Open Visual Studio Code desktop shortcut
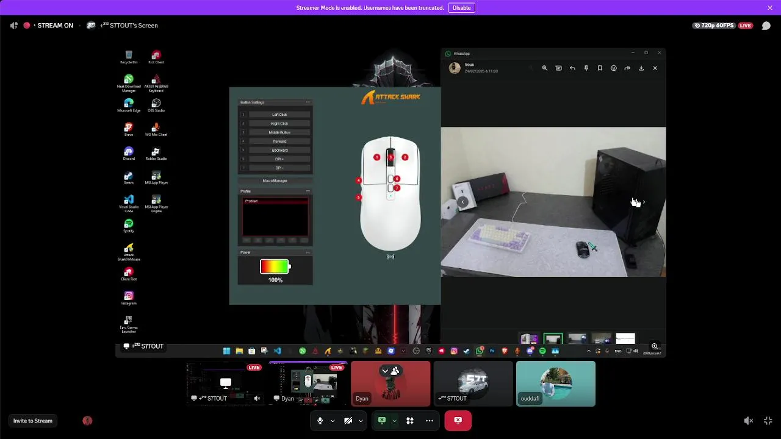781x439 pixels. coord(129,203)
